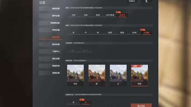
Task: Pick the 暖 picture style thumbnail
Action: coord(97,75)
